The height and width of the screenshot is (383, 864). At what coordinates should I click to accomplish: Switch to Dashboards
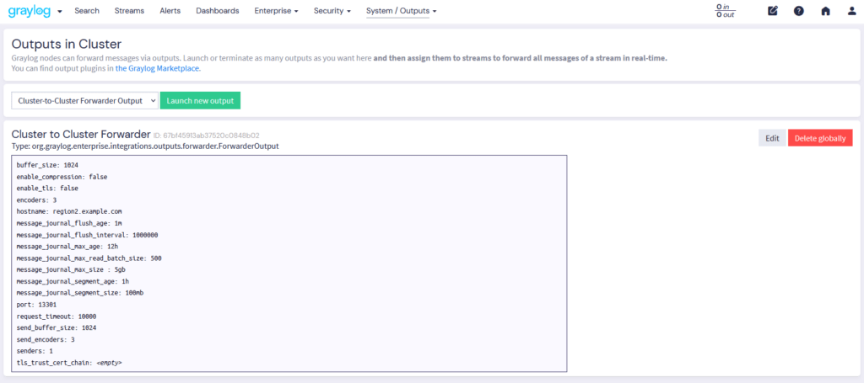point(217,11)
